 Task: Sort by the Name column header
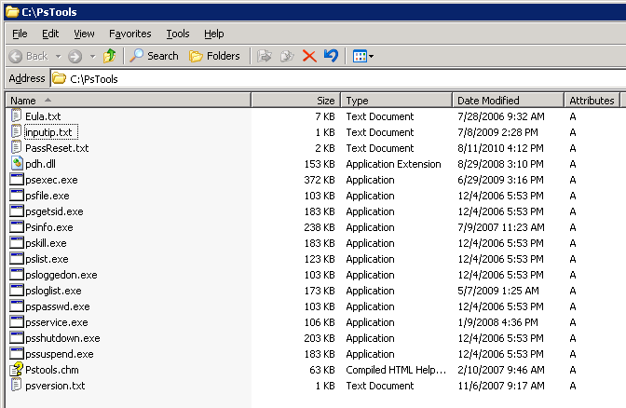[x=129, y=101]
